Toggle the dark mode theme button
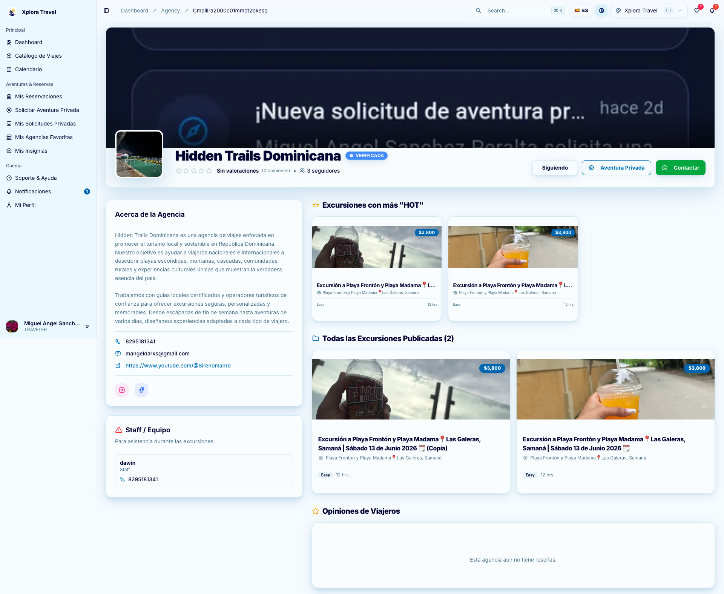Image resolution: width=724 pixels, height=594 pixels. [x=601, y=11]
